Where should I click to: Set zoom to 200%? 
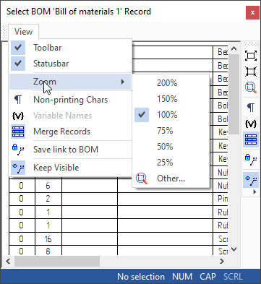[171, 83]
